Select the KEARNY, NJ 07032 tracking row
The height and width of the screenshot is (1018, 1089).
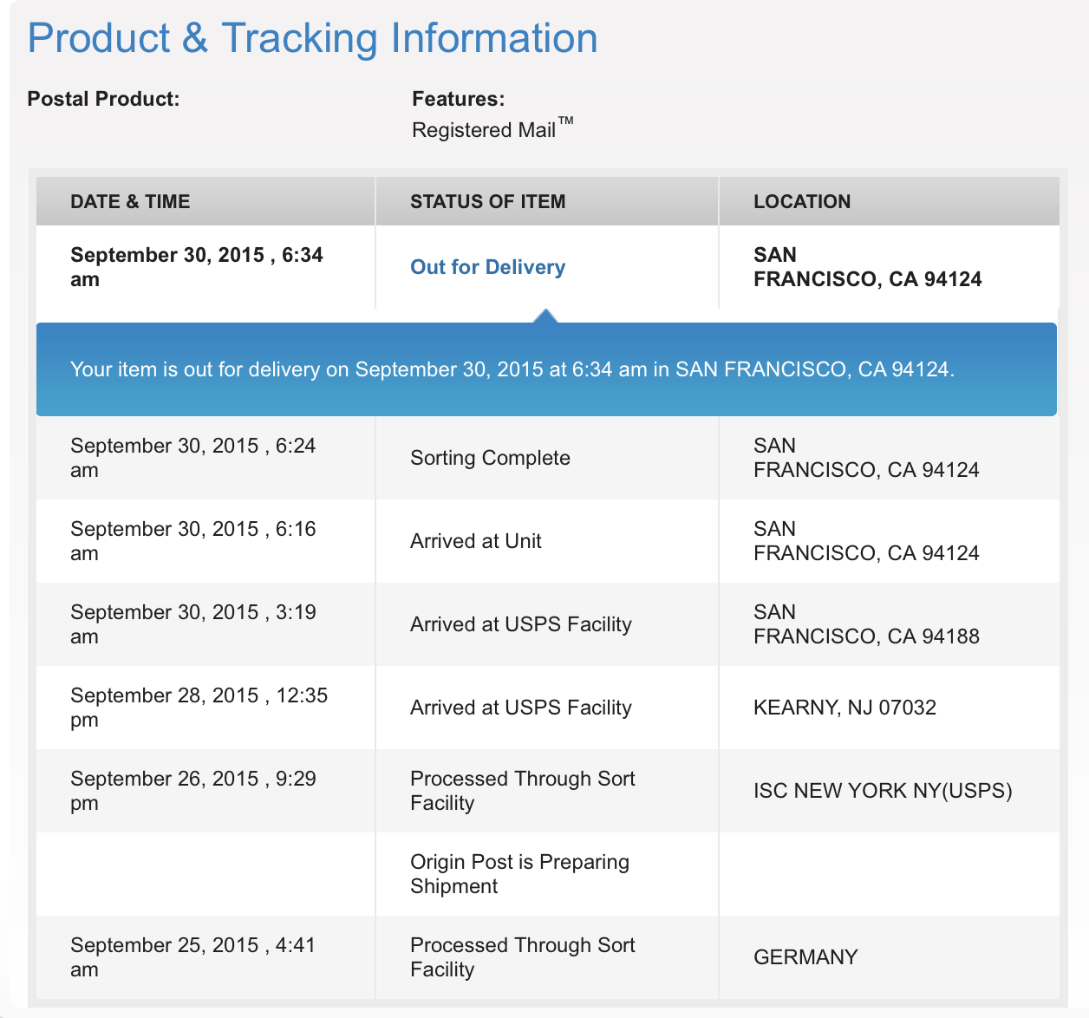(x=845, y=708)
